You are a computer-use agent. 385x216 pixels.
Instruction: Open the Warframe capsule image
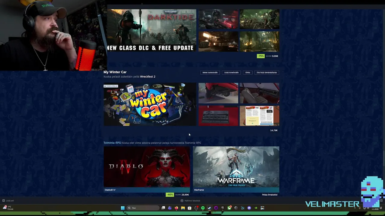[236, 167]
